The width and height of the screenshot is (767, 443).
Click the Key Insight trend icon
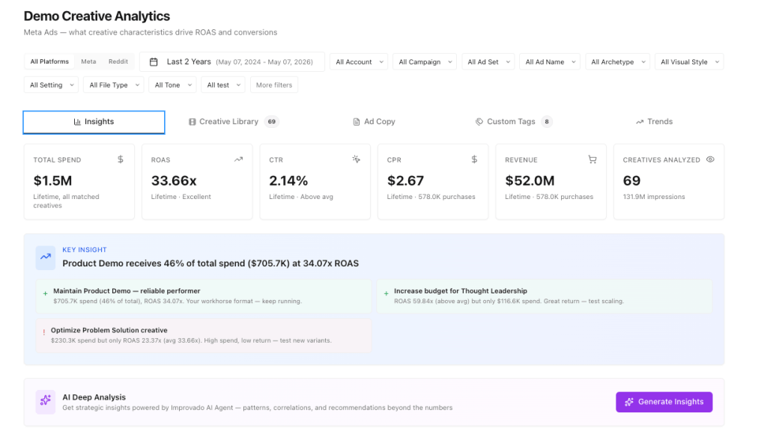[x=46, y=257]
